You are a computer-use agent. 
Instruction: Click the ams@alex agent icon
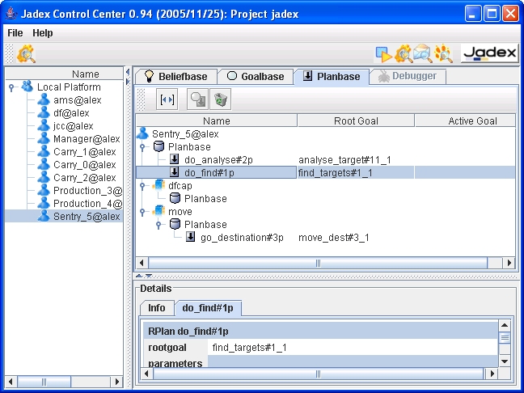pos(44,100)
